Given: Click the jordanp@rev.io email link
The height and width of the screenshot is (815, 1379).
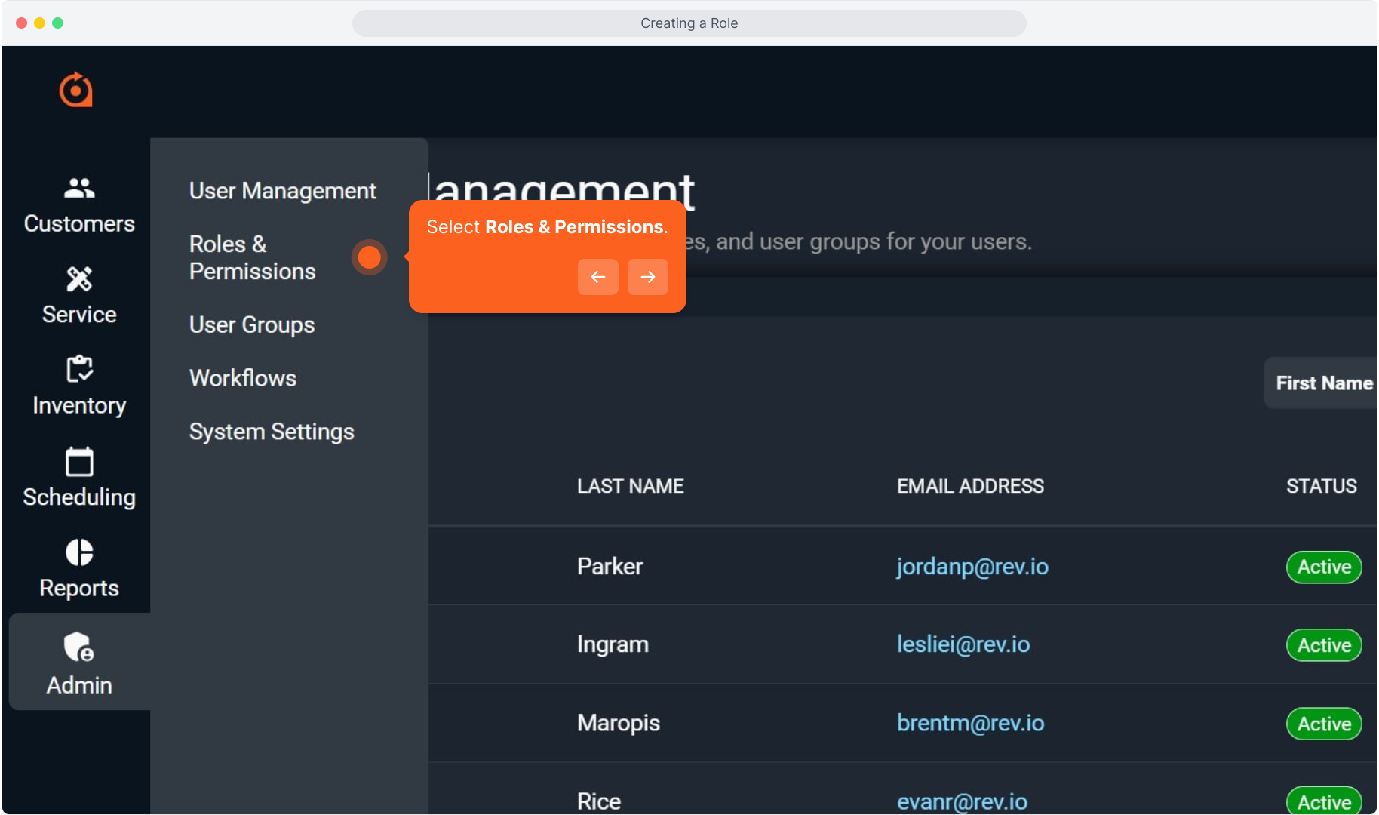Looking at the screenshot, I should [x=972, y=567].
